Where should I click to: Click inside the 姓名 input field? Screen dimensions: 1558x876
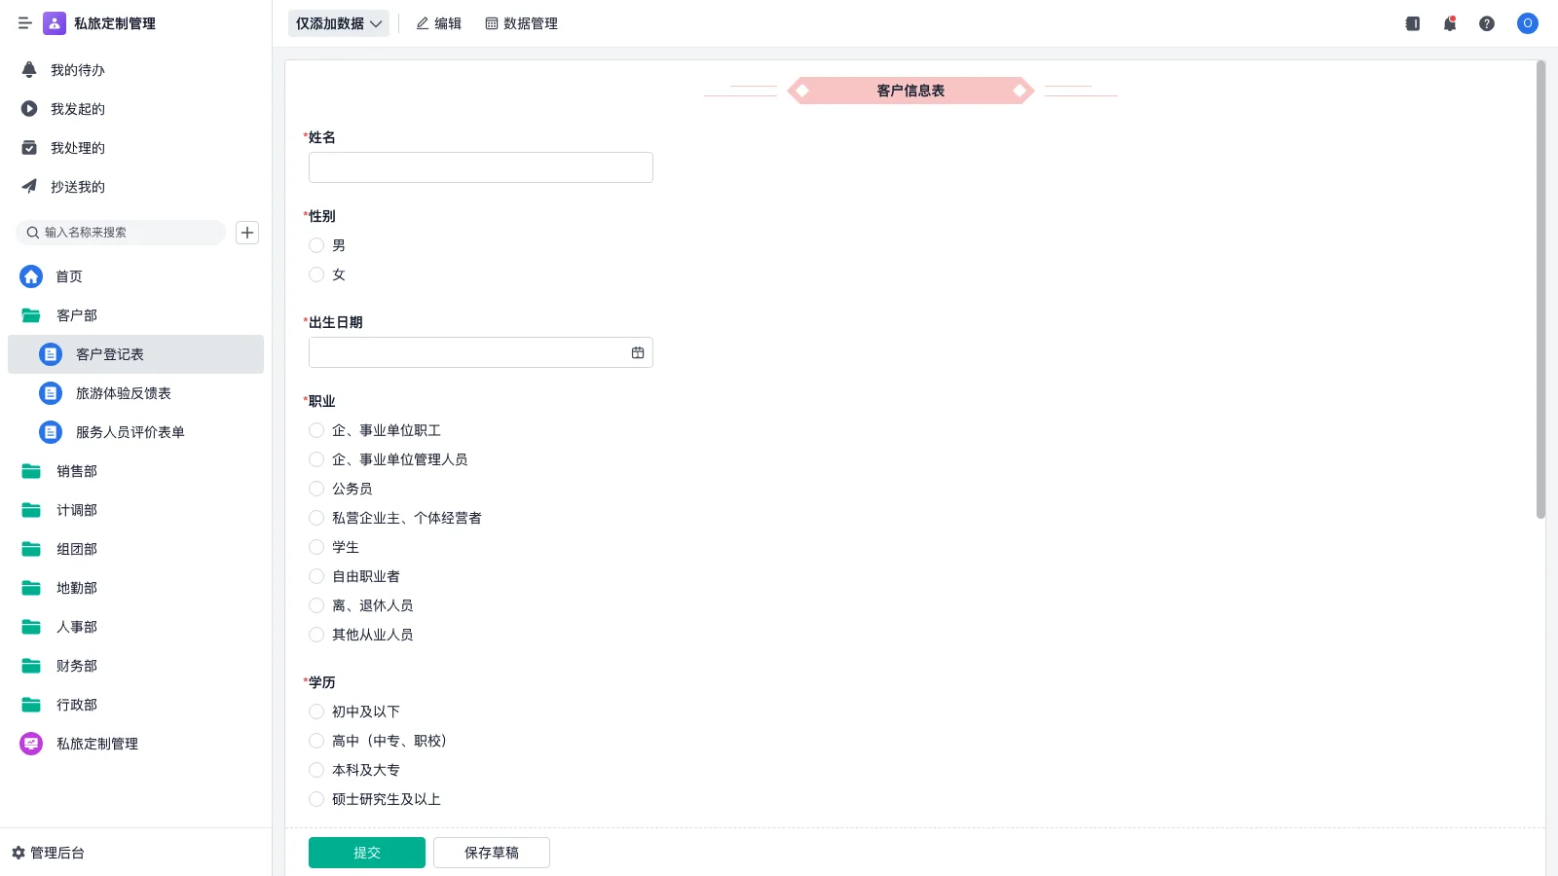480,166
